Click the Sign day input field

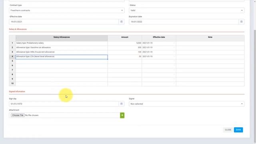click(64, 104)
